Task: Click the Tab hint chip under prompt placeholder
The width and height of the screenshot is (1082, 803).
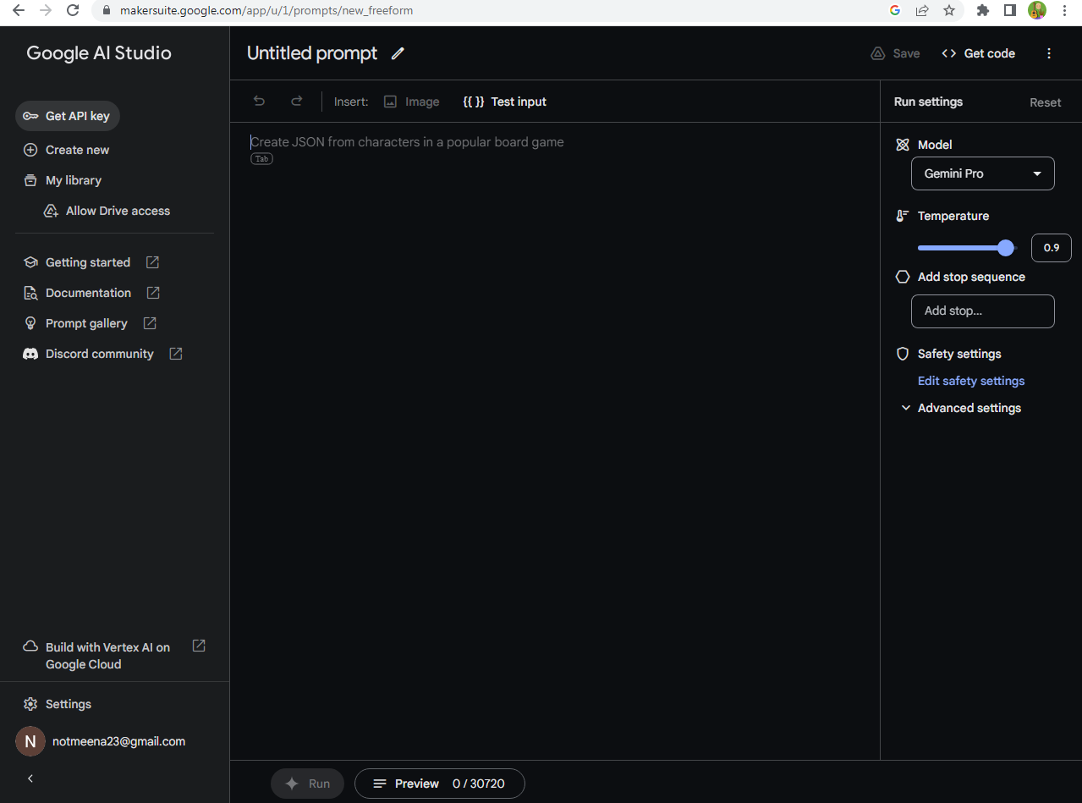Action: pos(261,159)
